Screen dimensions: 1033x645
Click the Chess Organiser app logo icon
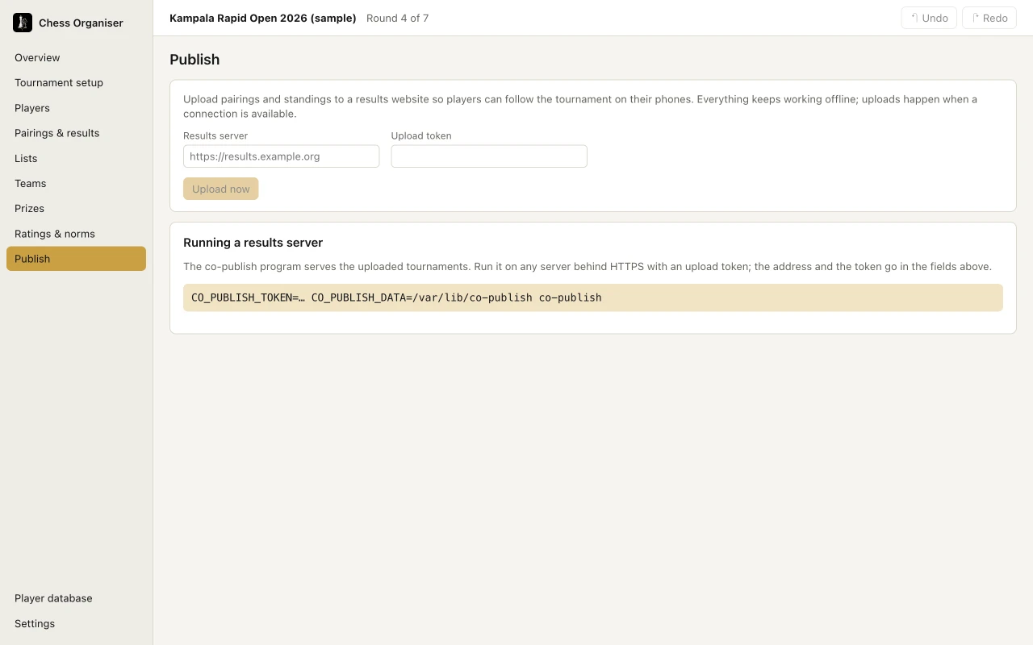pyautogui.click(x=23, y=23)
